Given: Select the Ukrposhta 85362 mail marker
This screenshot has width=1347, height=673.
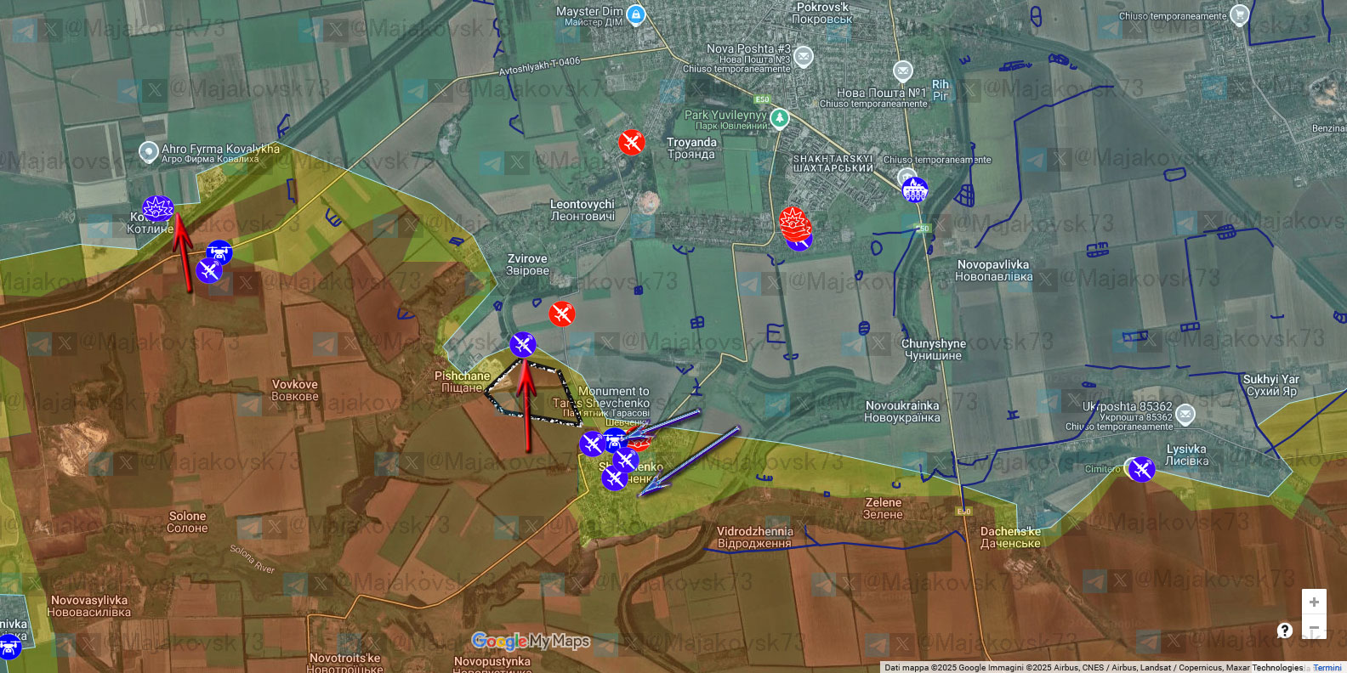Looking at the screenshot, I should tap(1185, 416).
